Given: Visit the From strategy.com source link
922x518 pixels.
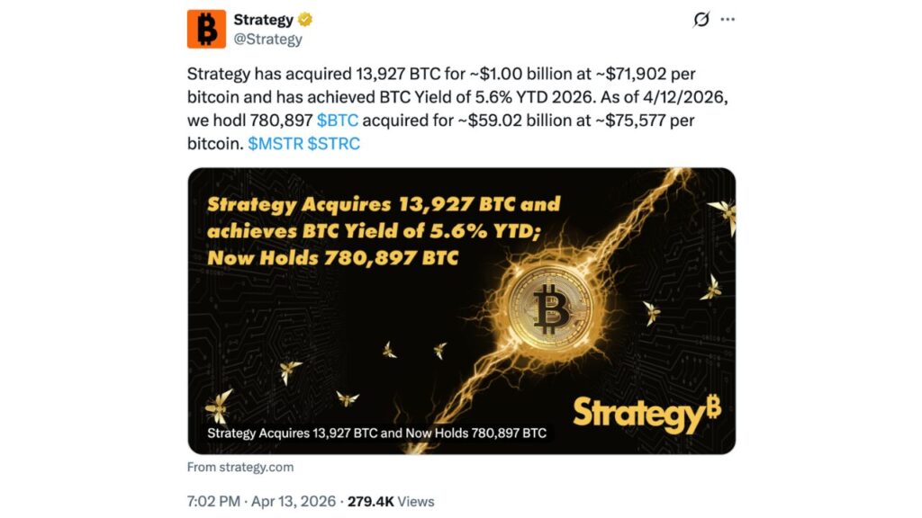Looking at the screenshot, I should pos(239,467).
